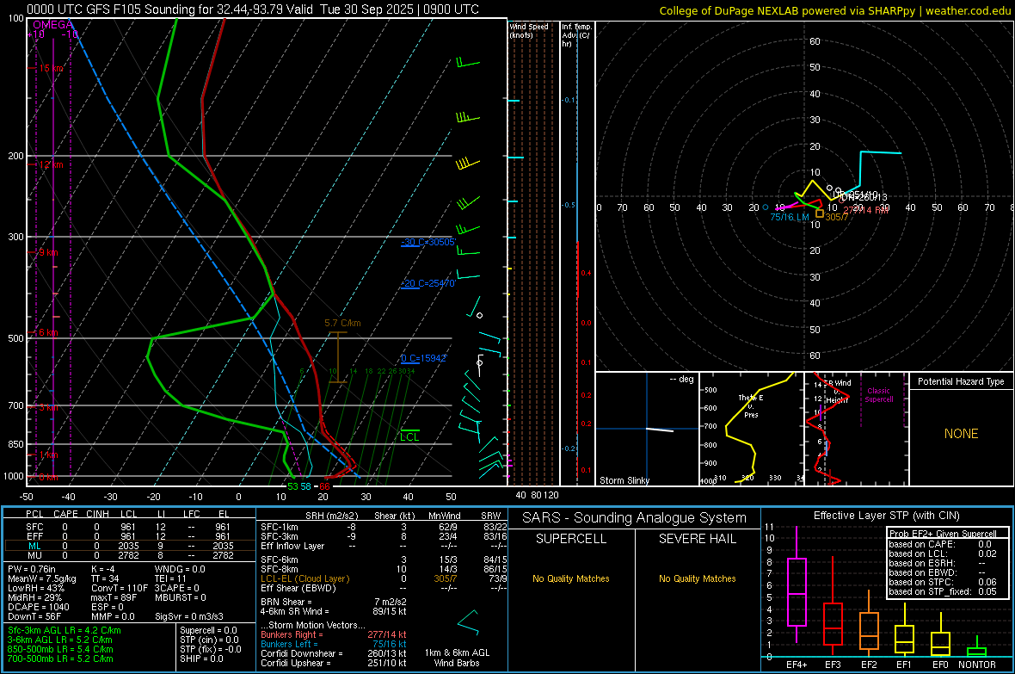Click the 'Storm Slinky' panel label
The image size is (1015, 674).
pos(624,480)
